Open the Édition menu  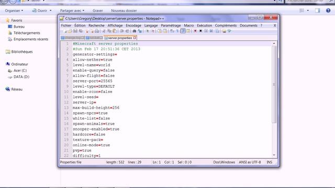80,26
